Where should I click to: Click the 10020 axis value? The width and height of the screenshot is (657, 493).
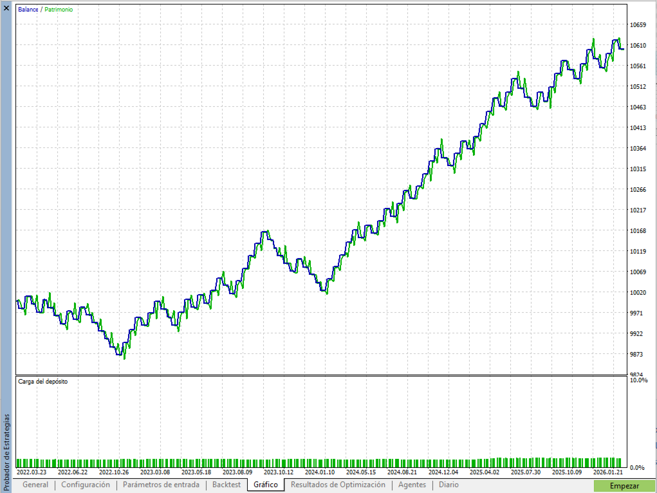tap(638, 292)
